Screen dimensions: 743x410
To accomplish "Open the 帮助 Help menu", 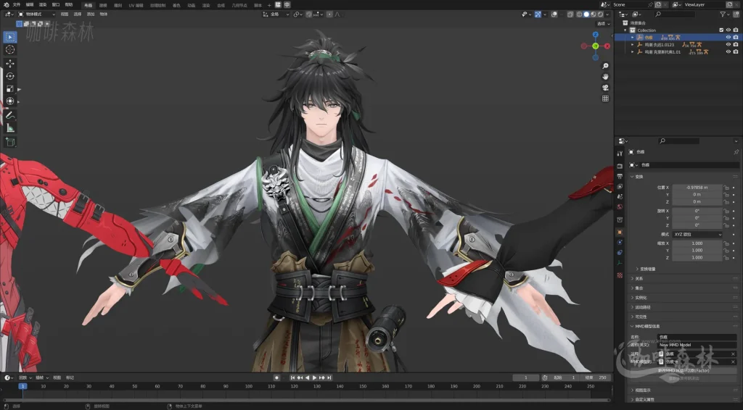I will click(x=69, y=5).
